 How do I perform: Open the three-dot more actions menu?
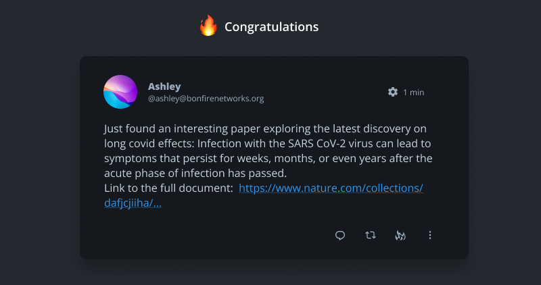[x=430, y=235]
